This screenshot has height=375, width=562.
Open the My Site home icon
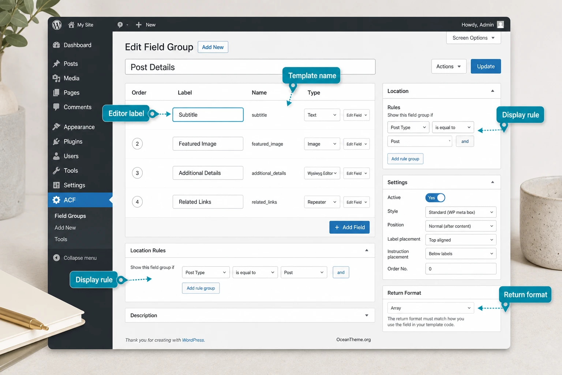pyautogui.click(x=71, y=25)
